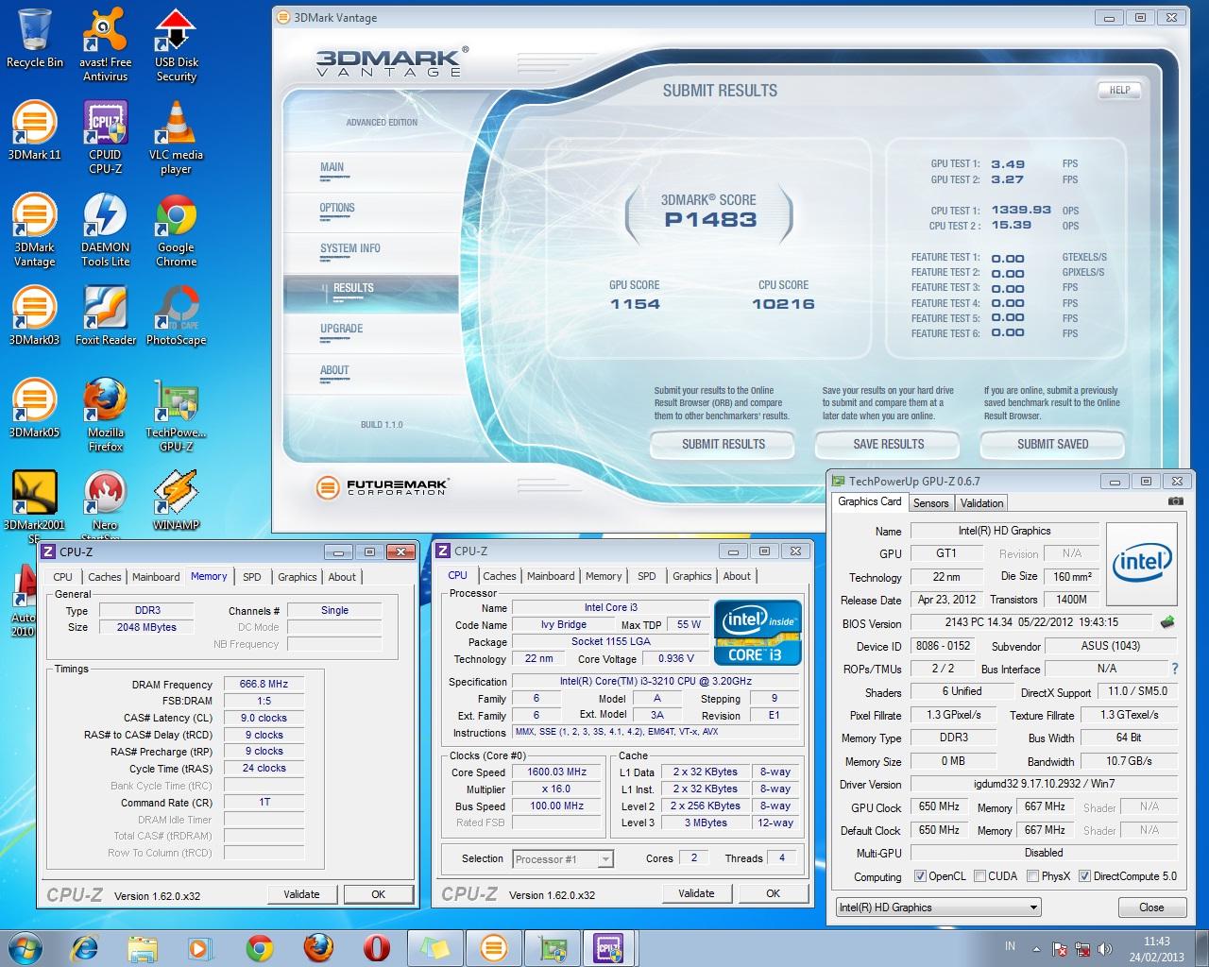Click the GPU-Z Name field Intel(R) HD Graphics
The height and width of the screenshot is (967, 1209).
pos(1004,531)
